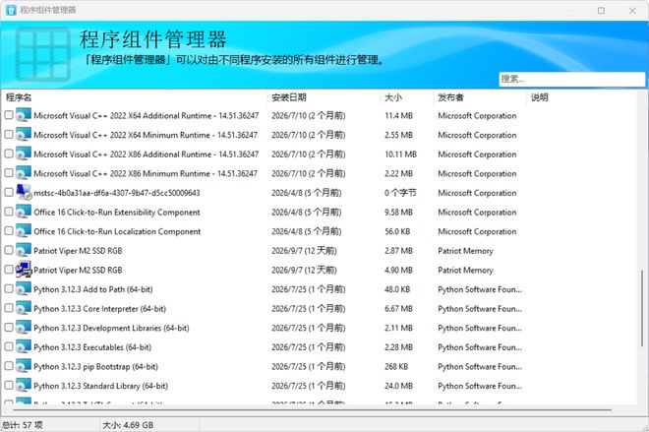Focus the 搜索 search box
Image resolution: width=649 pixels, height=432 pixels.
pyautogui.click(x=571, y=79)
